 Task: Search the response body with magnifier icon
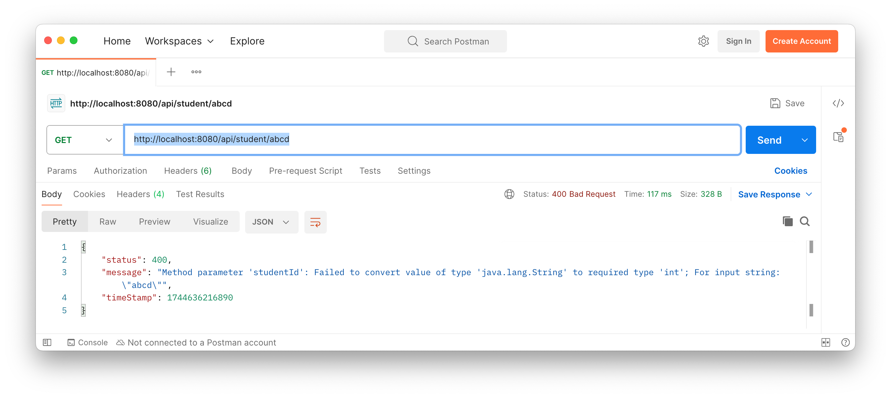[x=805, y=221]
